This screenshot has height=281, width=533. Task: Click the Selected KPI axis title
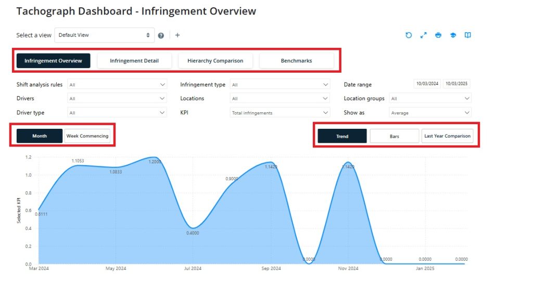click(19, 210)
